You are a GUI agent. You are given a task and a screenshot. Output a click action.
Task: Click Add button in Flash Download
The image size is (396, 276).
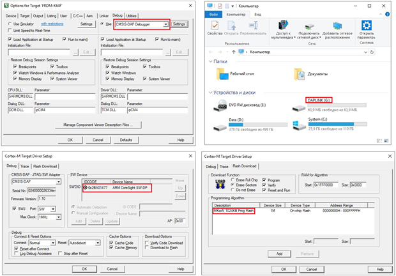click(x=279, y=254)
